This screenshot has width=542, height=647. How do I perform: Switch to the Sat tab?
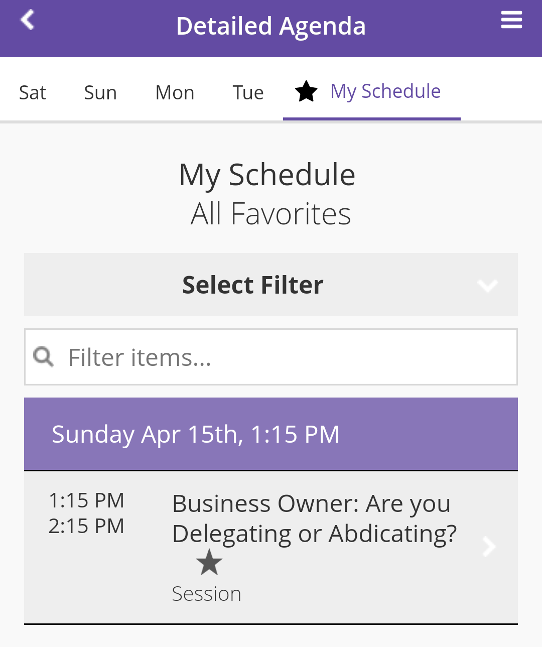pyautogui.click(x=33, y=93)
